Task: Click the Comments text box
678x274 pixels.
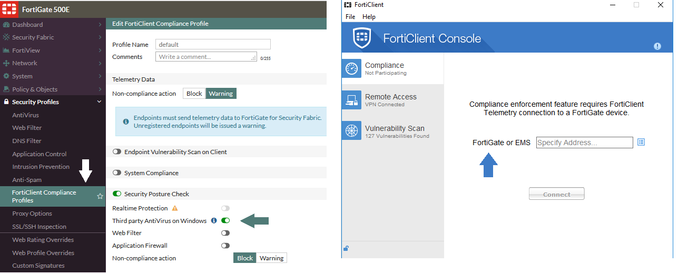Action: [206, 57]
